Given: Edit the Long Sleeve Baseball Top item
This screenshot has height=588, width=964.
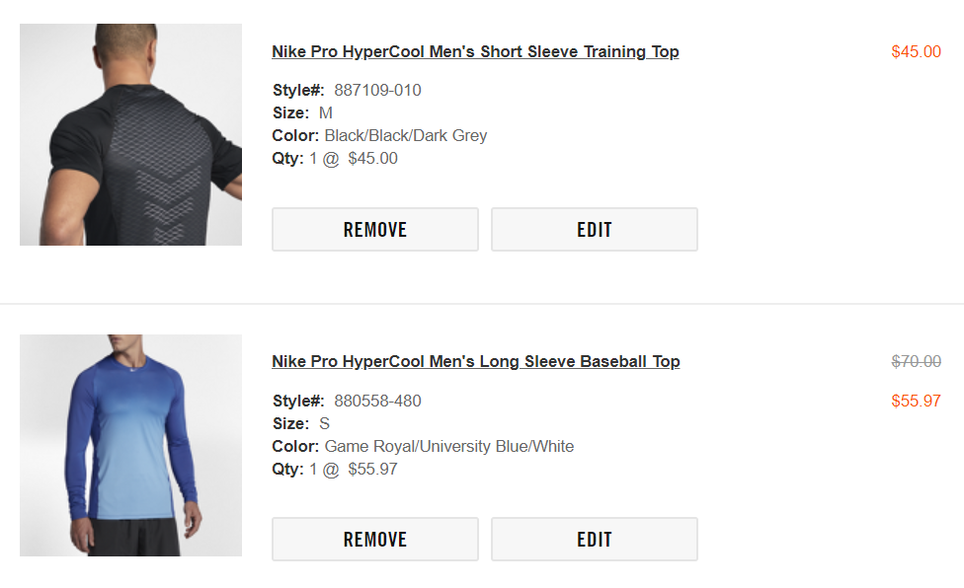Looking at the screenshot, I should (594, 540).
